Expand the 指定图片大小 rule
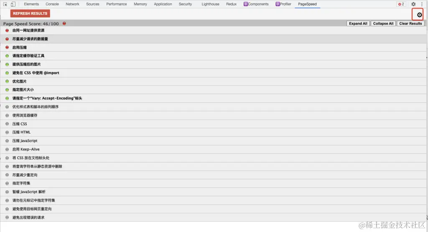The width and height of the screenshot is (428, 232). pyautogui.click(x=213, y=90)
